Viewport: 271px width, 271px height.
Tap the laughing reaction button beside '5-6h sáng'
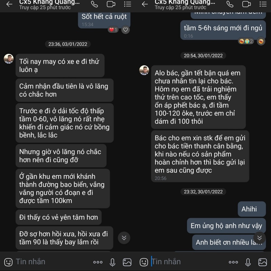[261, 41]
